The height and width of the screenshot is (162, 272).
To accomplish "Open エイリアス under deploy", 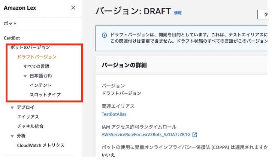I will [x=28, y=117].
